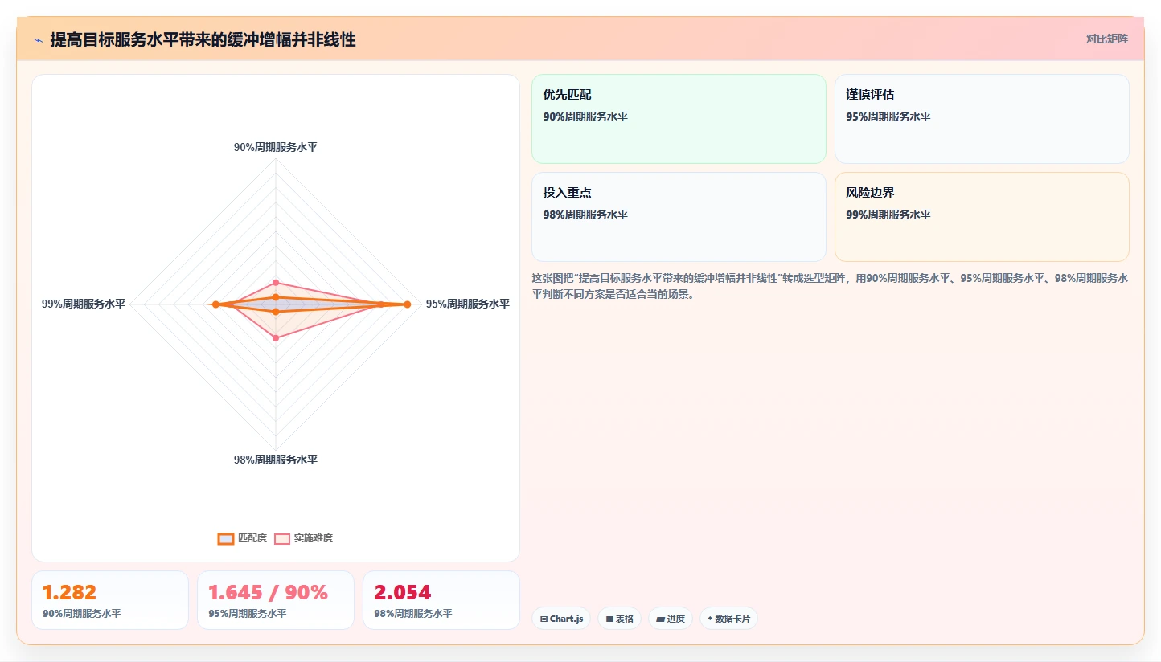
Task: Click the 进度 chip
Action: coord(670,619)
